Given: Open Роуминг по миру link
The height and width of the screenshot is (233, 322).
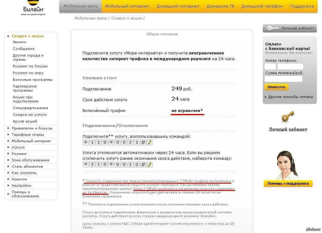Looking at the screenshot, I should tap(28, 73).
